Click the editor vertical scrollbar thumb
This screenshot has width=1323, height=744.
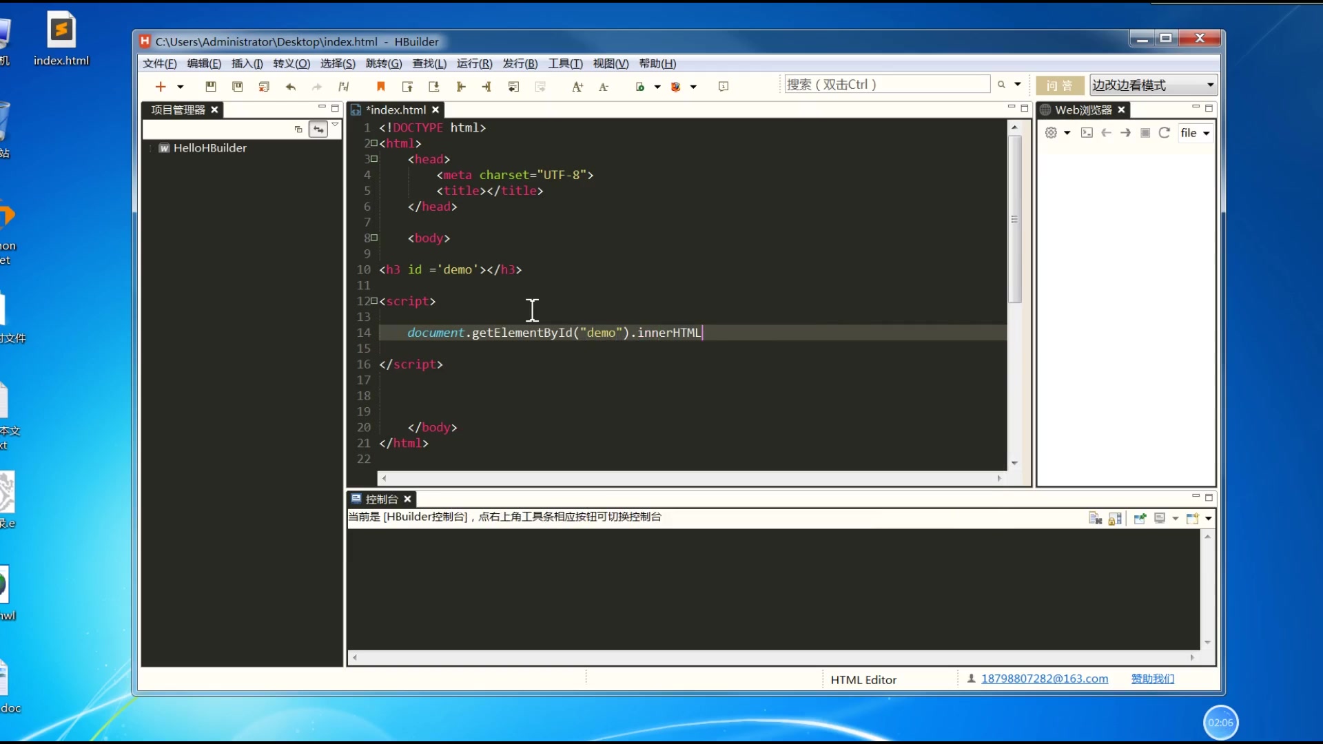(x=1014, y=219)
